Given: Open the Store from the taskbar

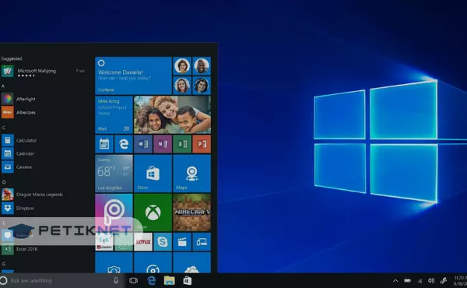Looking at the screenshot, I should coord(188,280).
